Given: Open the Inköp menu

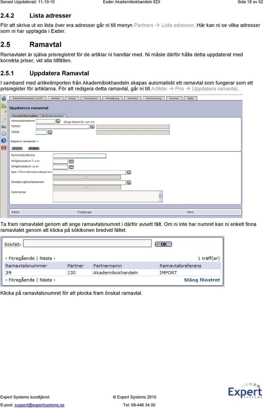Looking at the screenshot, I should tap(72, 98).
